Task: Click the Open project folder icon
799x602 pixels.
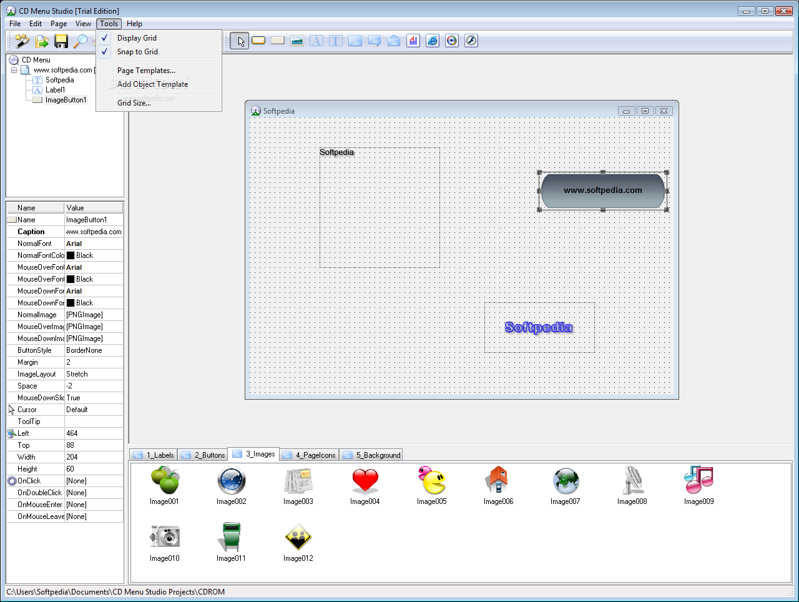Action: pyautogui.click(x=42, y=41)
